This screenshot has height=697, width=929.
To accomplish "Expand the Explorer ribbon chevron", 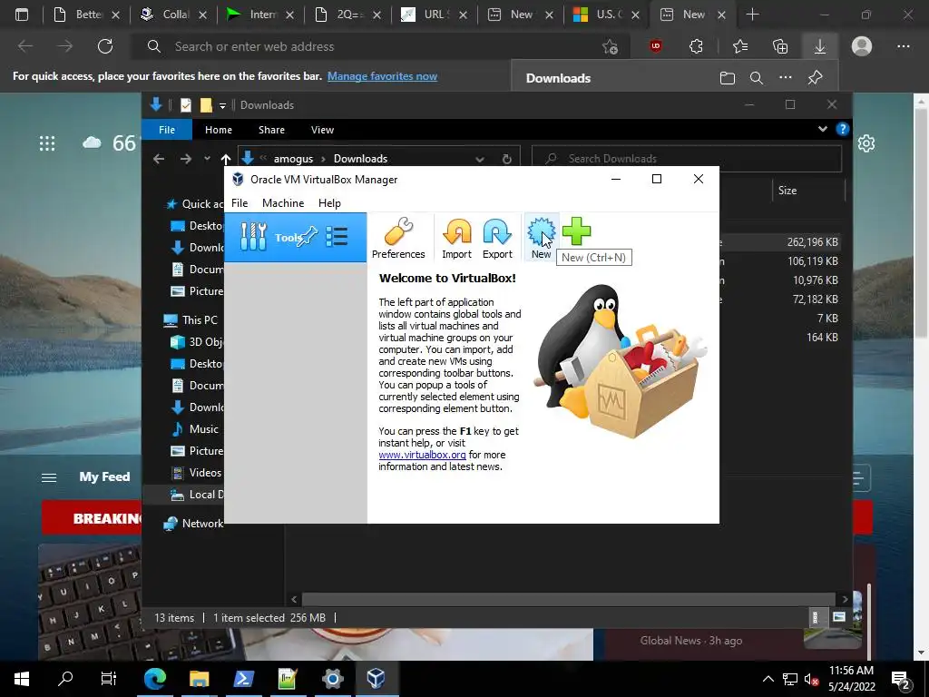I will (822, 129).
